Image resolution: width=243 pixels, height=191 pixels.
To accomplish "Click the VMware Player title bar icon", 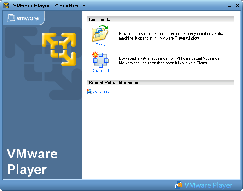I will click(x=6, y=5).
